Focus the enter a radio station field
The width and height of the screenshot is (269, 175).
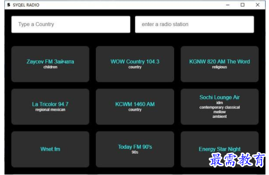click(x=194, y=25)
